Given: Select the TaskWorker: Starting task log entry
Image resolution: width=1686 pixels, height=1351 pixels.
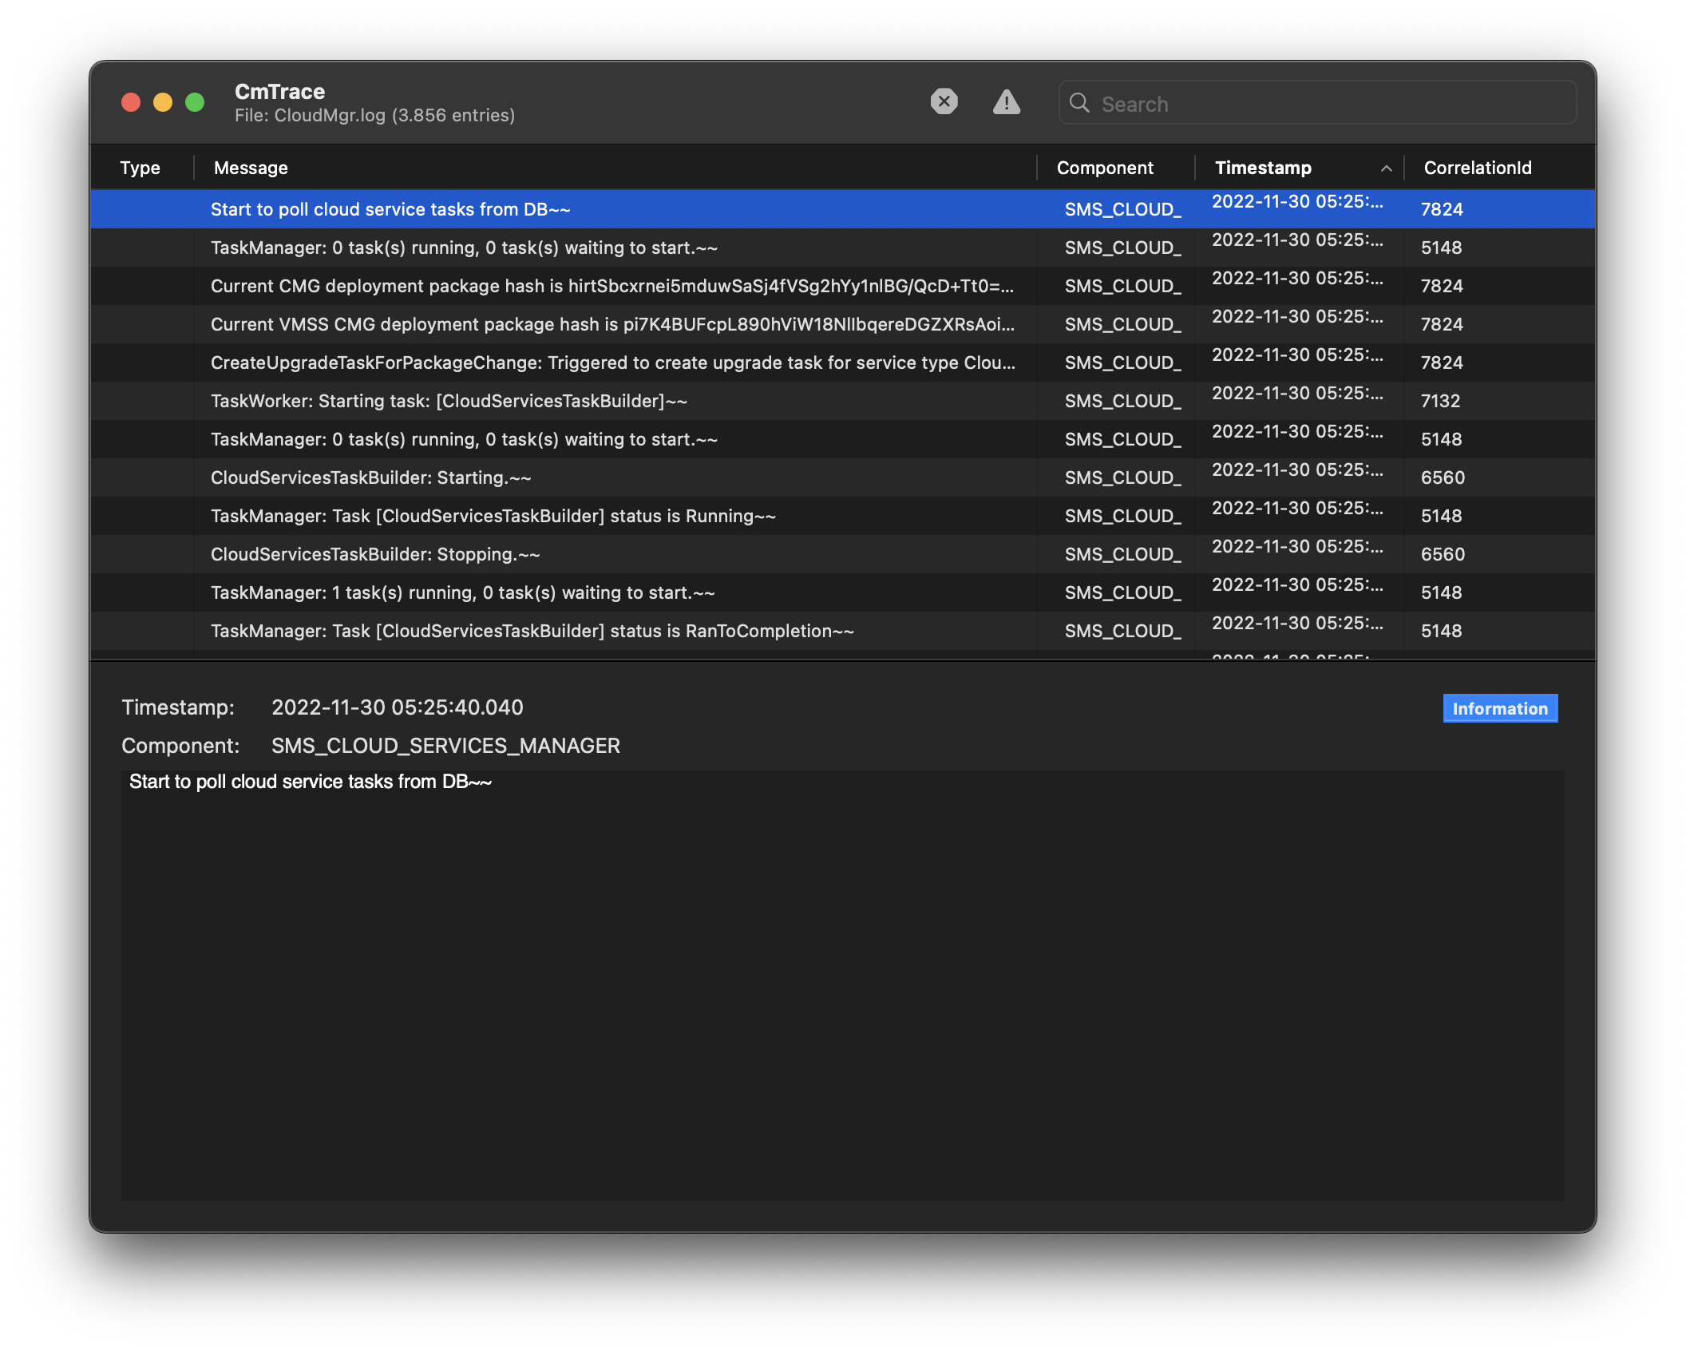Looking at the screenshot, I should [449, 401].
